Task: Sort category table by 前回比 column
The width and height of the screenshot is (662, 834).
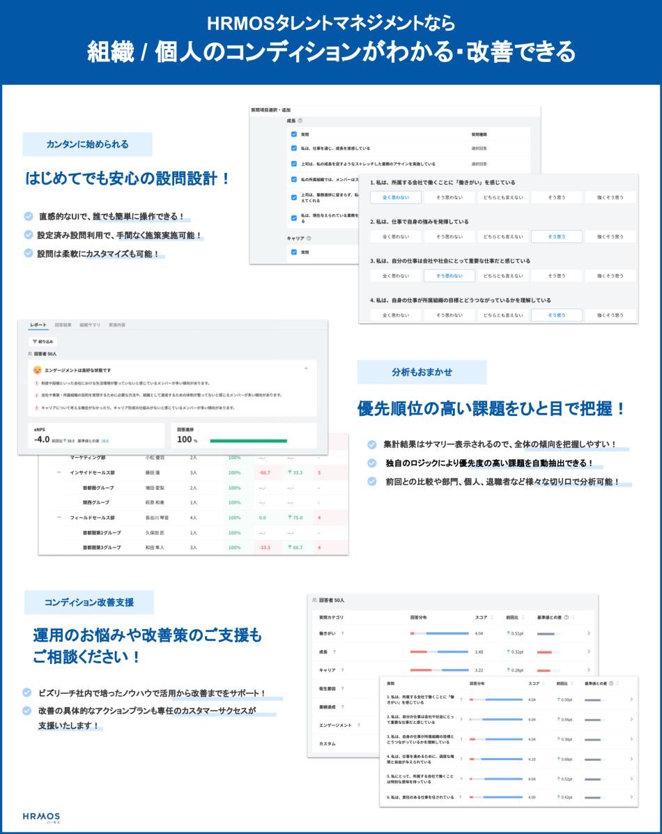Action: point(523,617)
